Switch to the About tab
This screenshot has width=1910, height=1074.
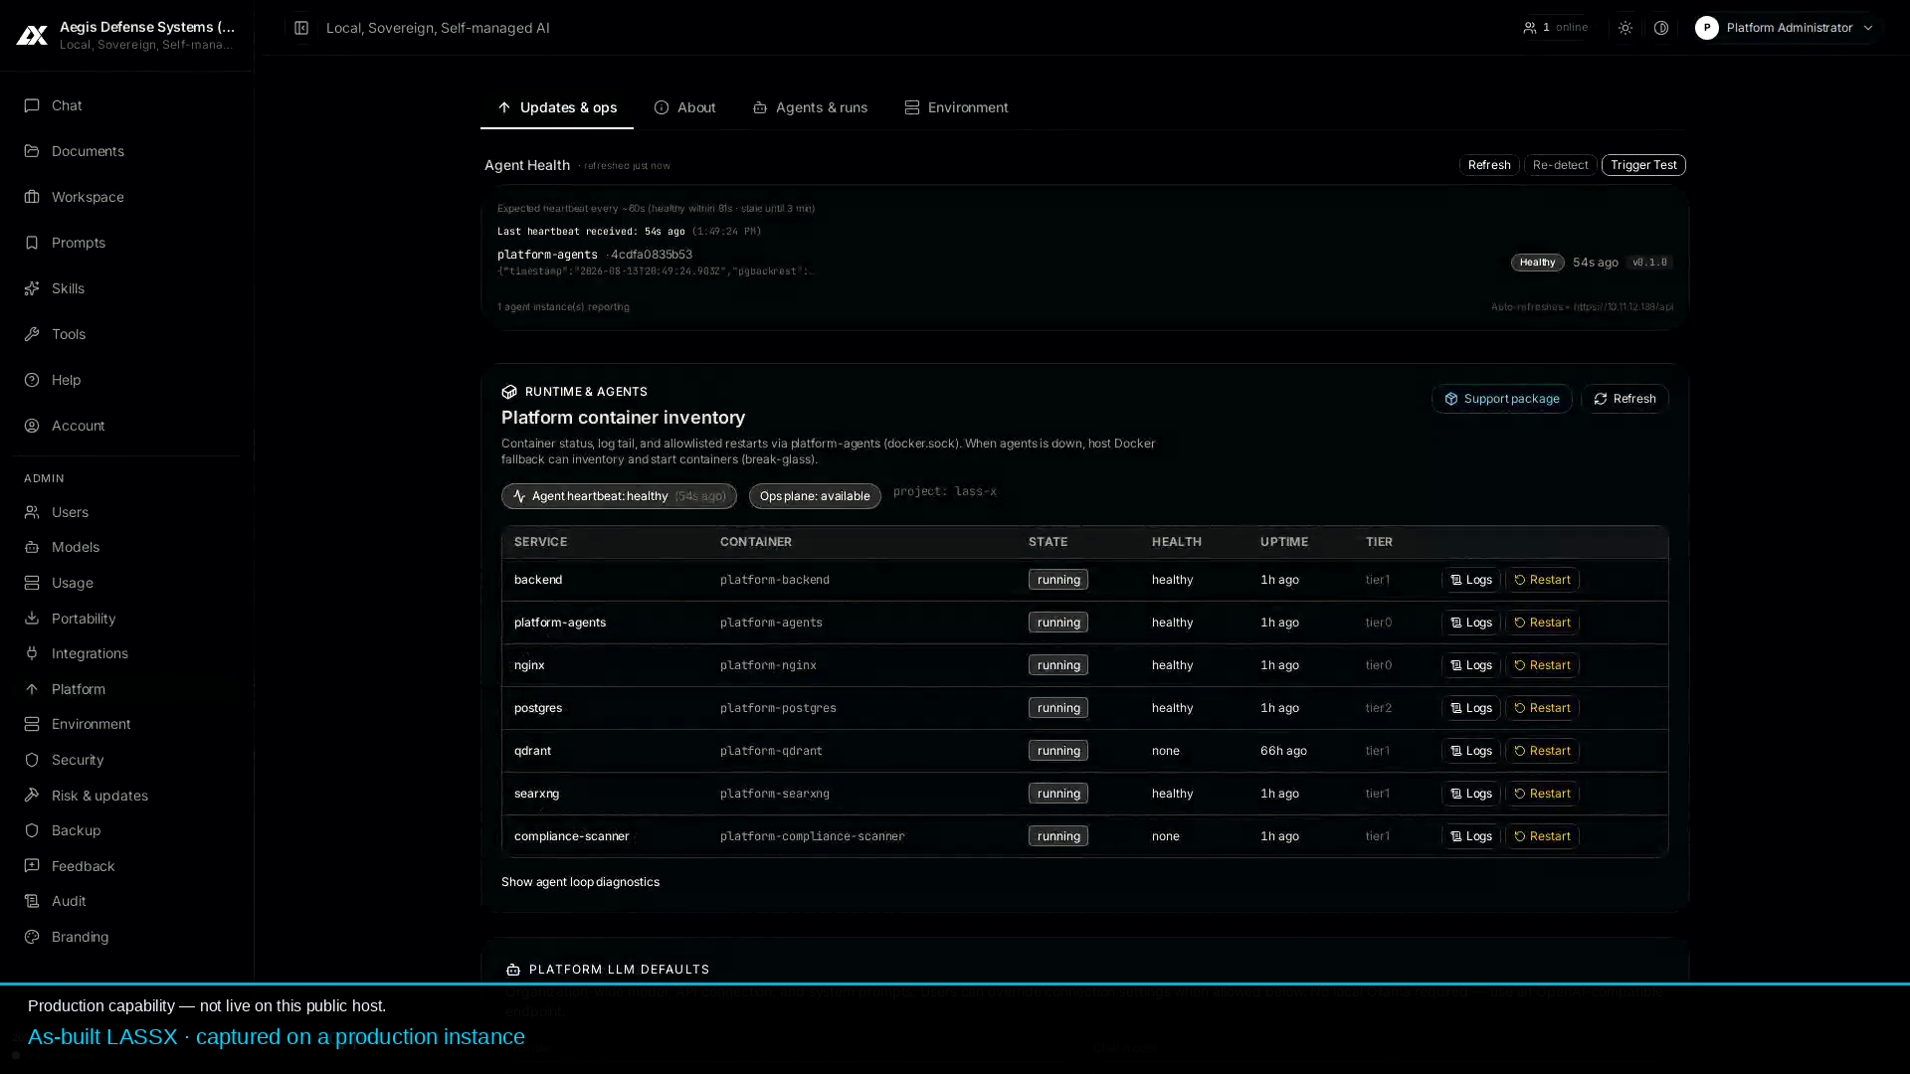(x=685, y=107)
